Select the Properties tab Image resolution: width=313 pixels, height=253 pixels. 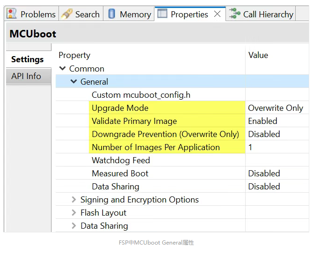[x=189, y=14]
